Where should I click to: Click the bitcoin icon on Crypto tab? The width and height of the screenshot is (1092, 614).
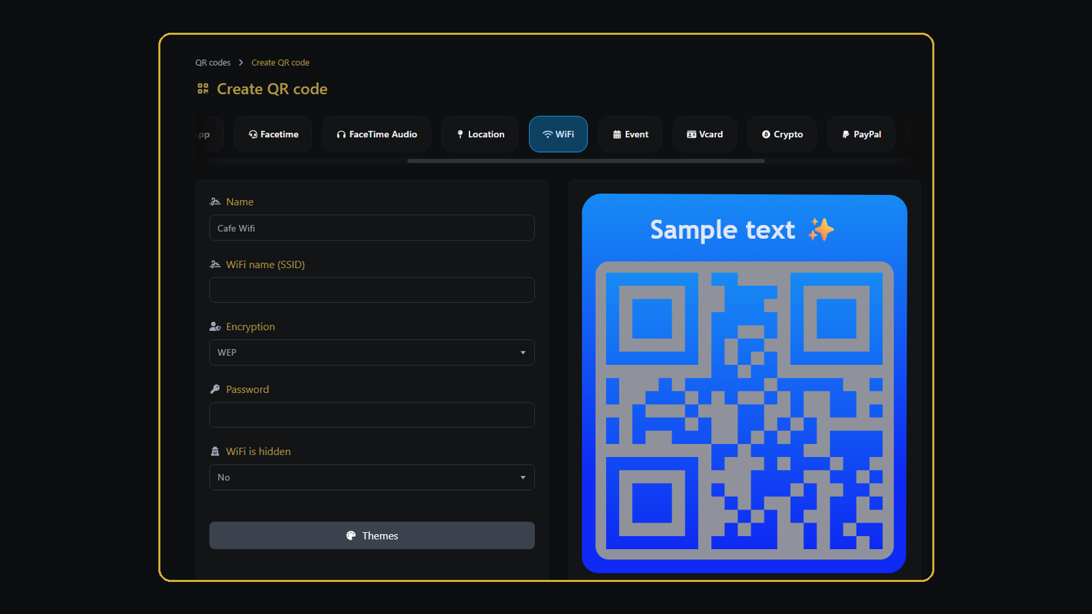click(766, 134)
